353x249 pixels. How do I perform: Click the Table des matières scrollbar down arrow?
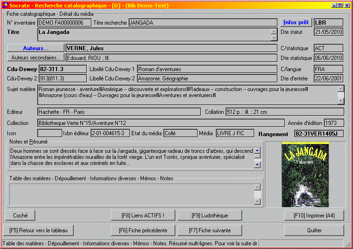click(x=257, y=202)
